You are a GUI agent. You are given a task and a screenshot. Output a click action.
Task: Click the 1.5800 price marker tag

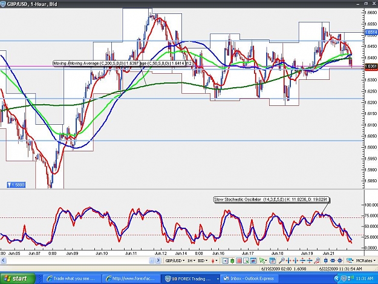tap(16, 185)
